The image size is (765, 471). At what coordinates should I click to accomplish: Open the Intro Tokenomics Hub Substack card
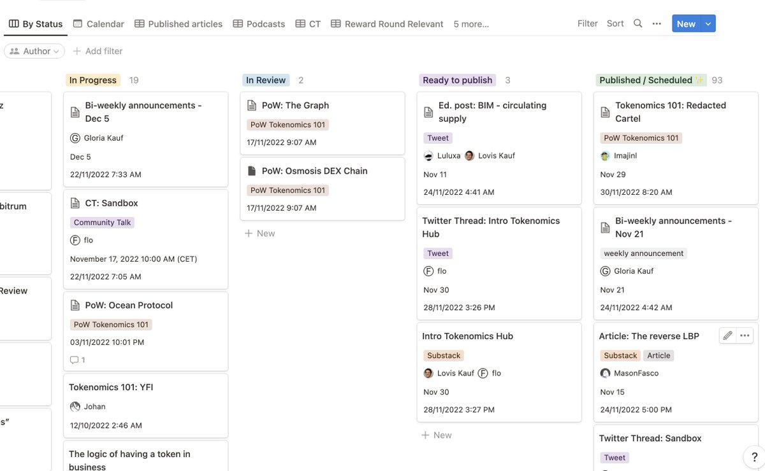[499, 372]
